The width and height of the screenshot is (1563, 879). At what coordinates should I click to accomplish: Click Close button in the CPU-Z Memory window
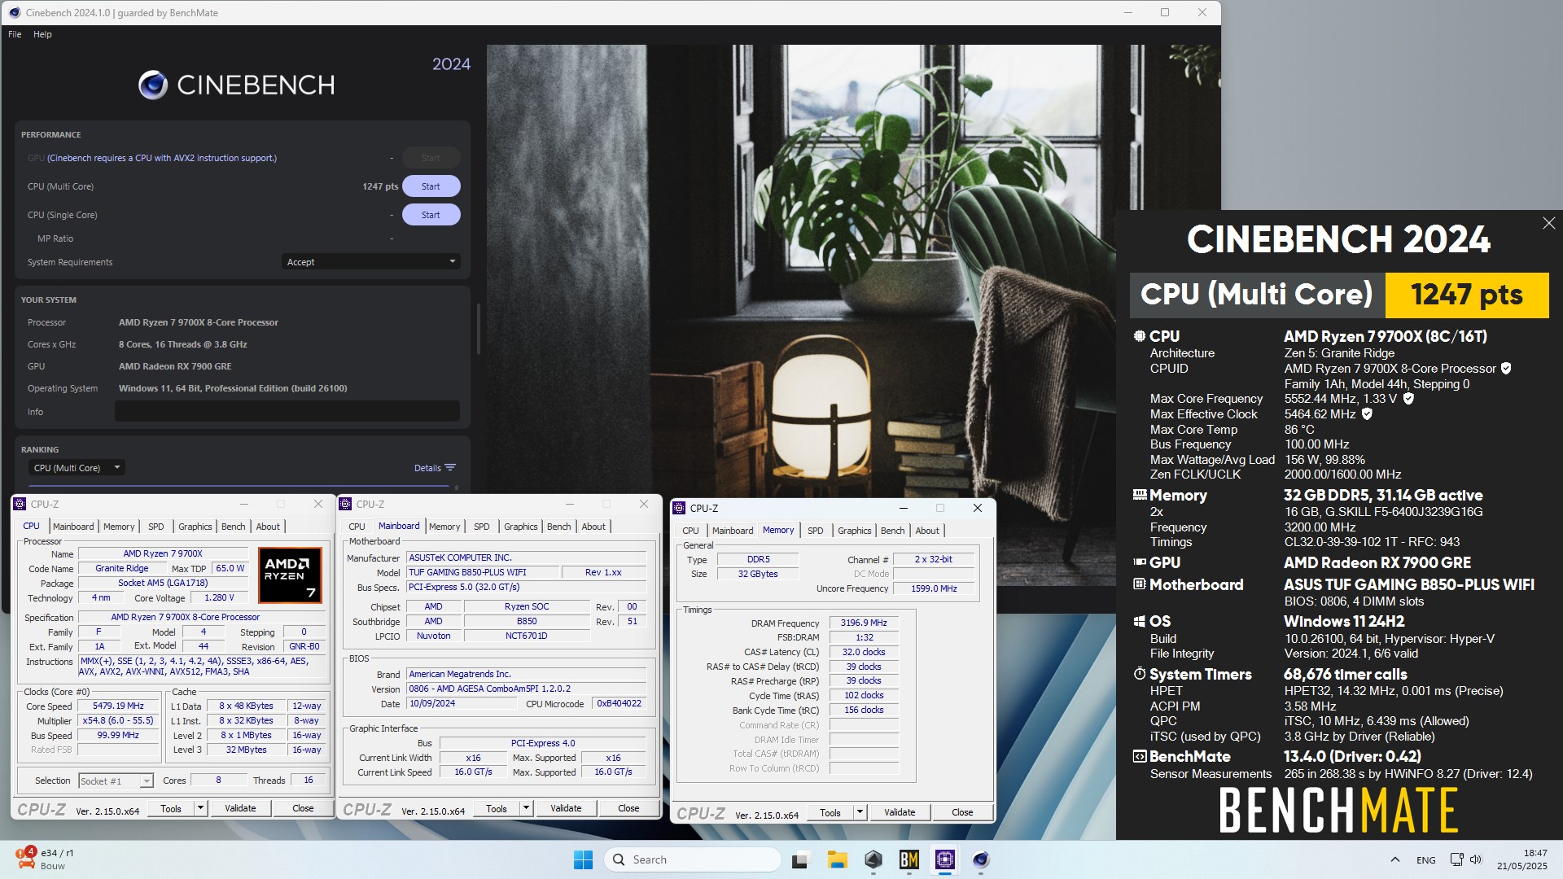tap(962, 812)
